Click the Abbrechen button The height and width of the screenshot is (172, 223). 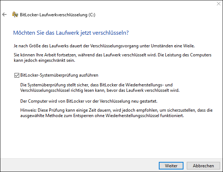[203, 165]
